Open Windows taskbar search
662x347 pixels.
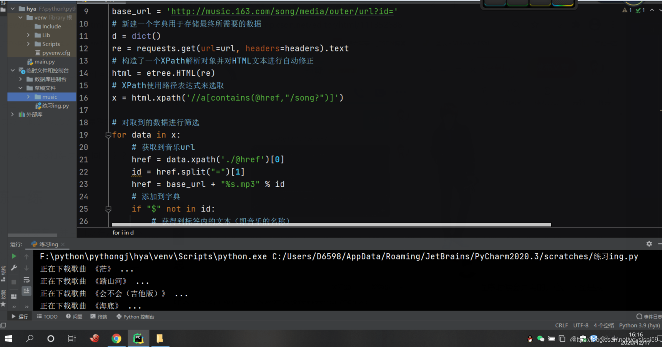coord(30,339)
